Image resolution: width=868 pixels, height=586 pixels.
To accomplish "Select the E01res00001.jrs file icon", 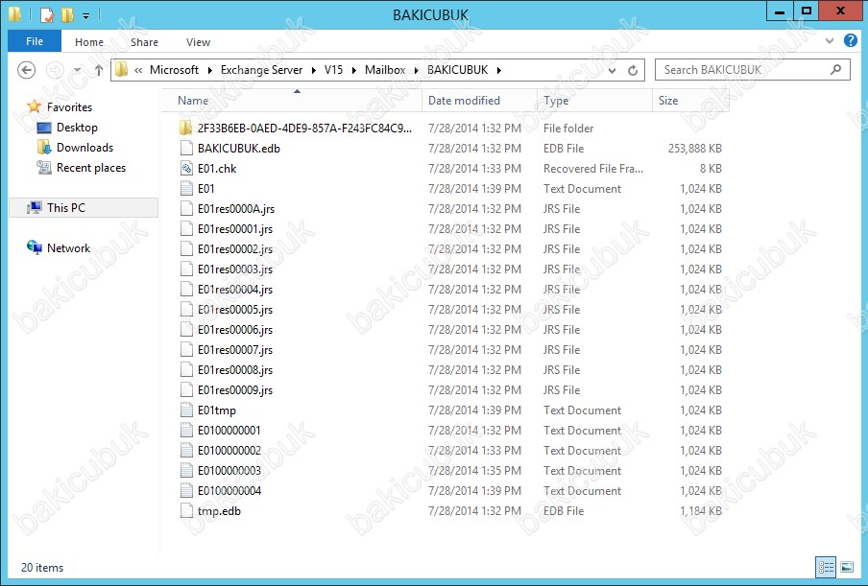I will 186,229.
